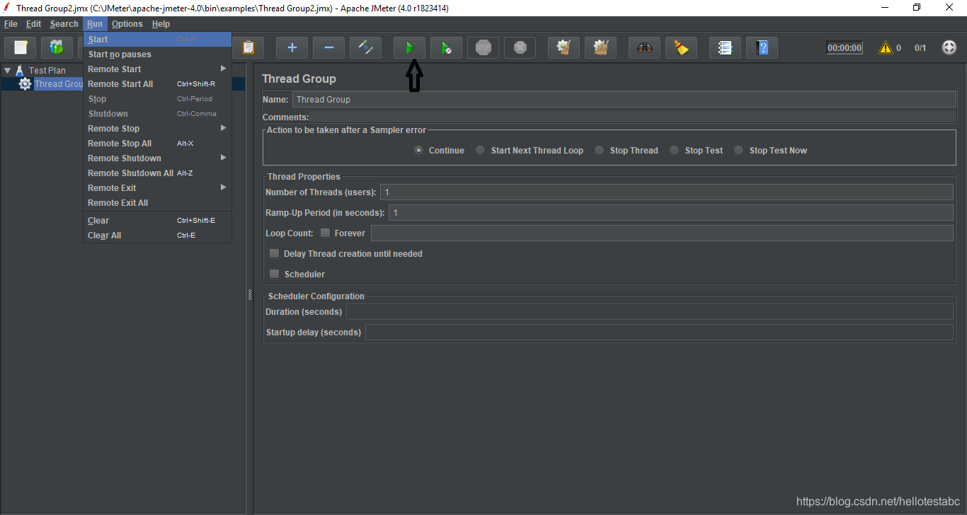The width and height of the screenshot is (967, 515).
Task: Click the Name input field
Action: pyautogui.click(x=624, y=100)
